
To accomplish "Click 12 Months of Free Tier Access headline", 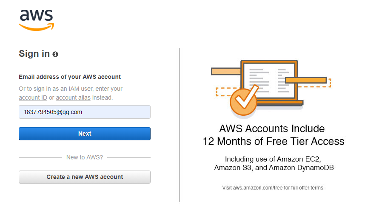I will [x=274, y=141].
